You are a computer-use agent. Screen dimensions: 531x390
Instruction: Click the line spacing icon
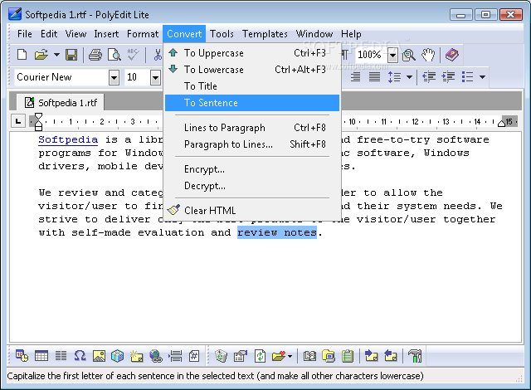(394, 77)
